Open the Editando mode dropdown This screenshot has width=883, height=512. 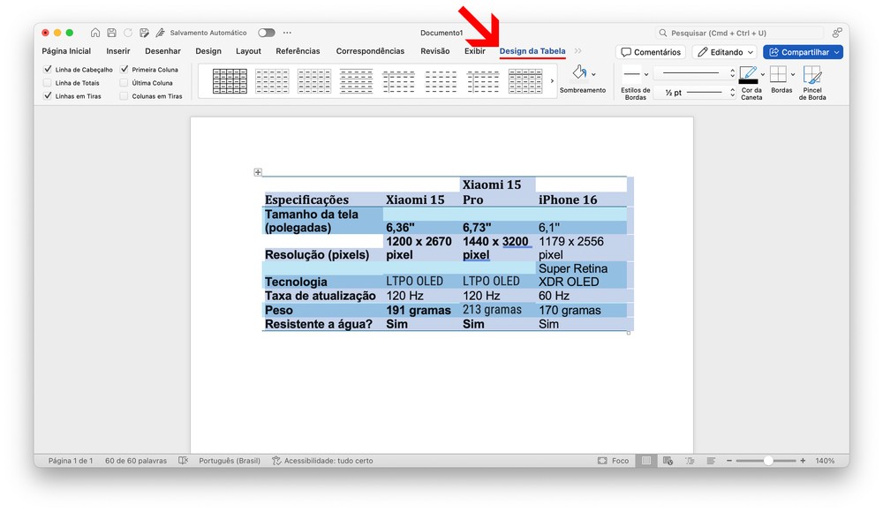[724, 52]
